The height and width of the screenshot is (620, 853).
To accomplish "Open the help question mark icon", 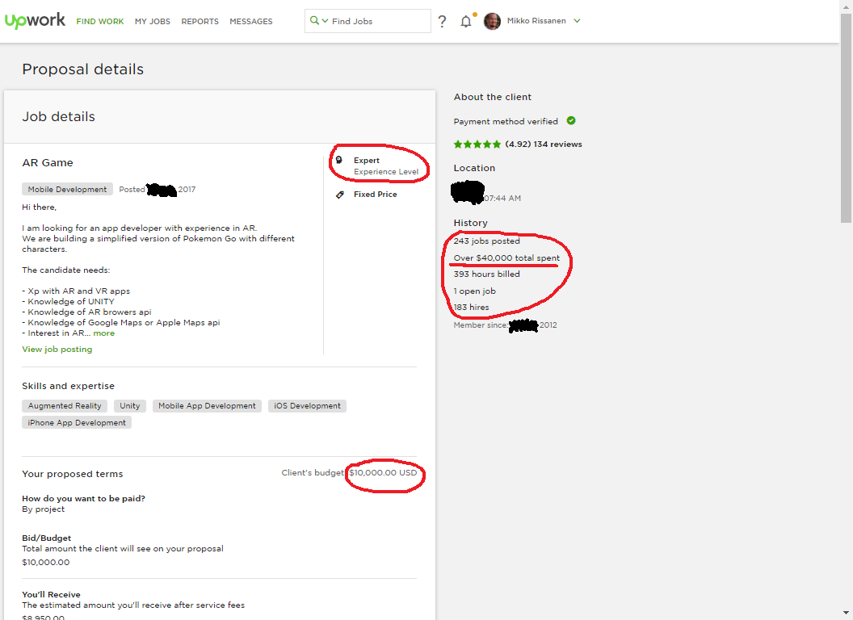I will (443, 21).
